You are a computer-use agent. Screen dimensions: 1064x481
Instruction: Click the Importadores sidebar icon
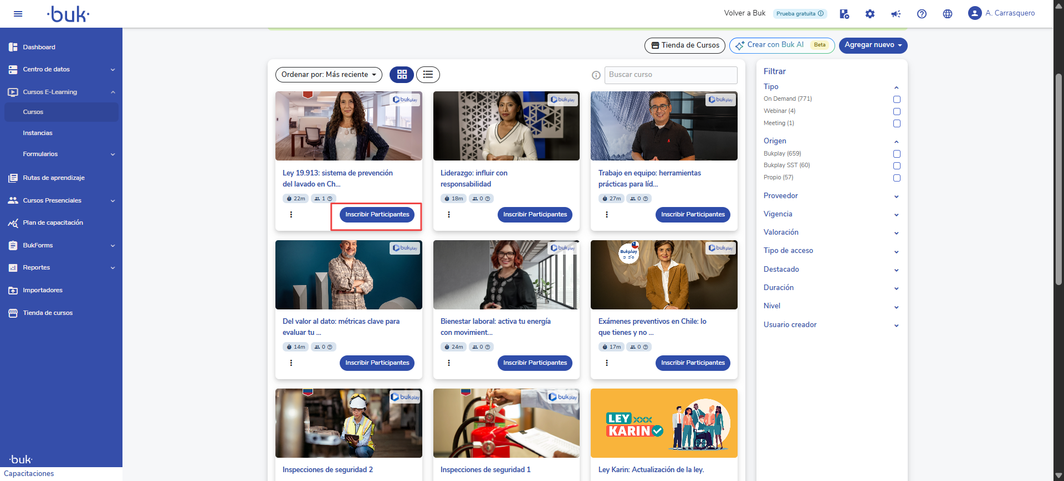13,291
